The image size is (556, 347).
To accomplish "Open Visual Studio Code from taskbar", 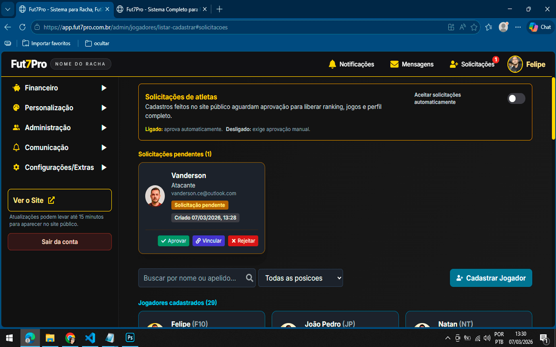I will [x=90, y=338].
